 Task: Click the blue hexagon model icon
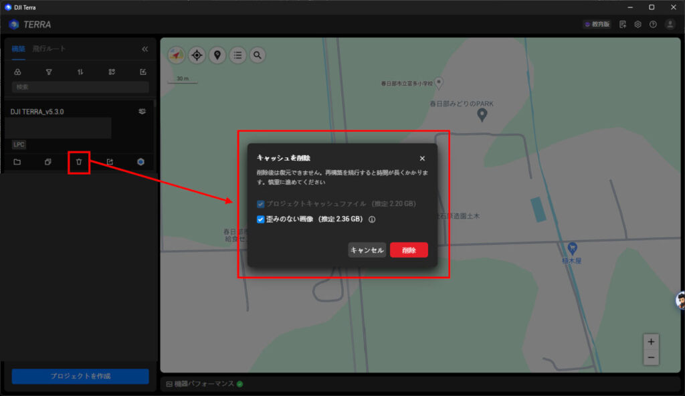(x=140, y=162)
